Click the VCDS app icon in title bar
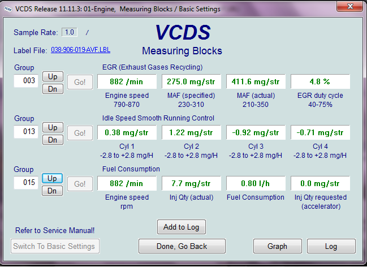The width and height of the screenshot is (367, 267). pos(8,9)
